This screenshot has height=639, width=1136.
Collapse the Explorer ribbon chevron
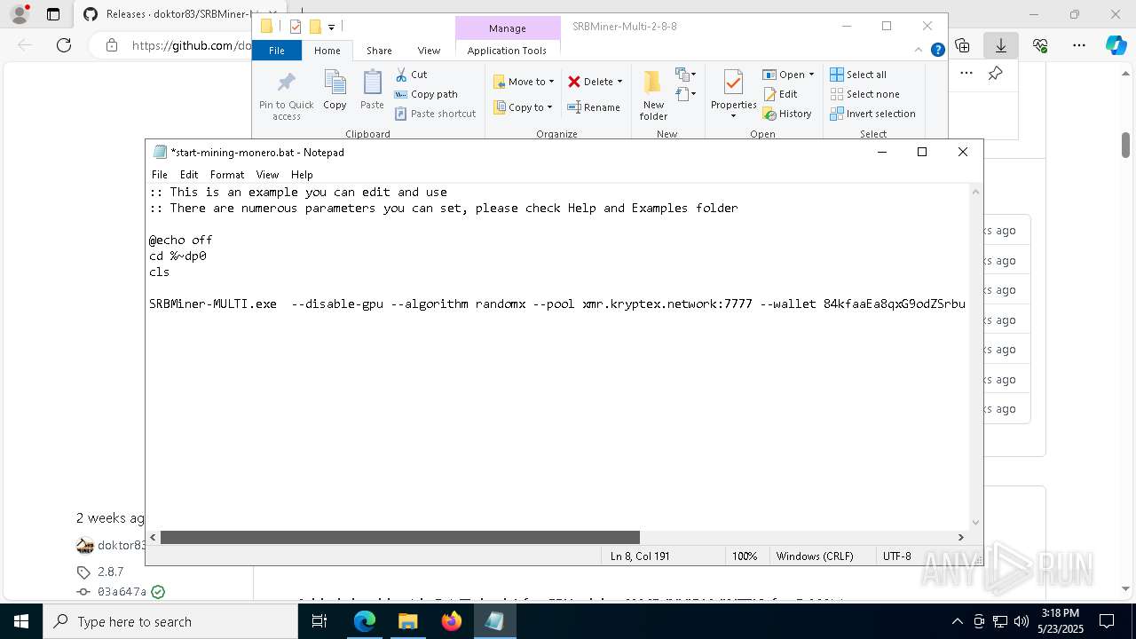point(919,51)
